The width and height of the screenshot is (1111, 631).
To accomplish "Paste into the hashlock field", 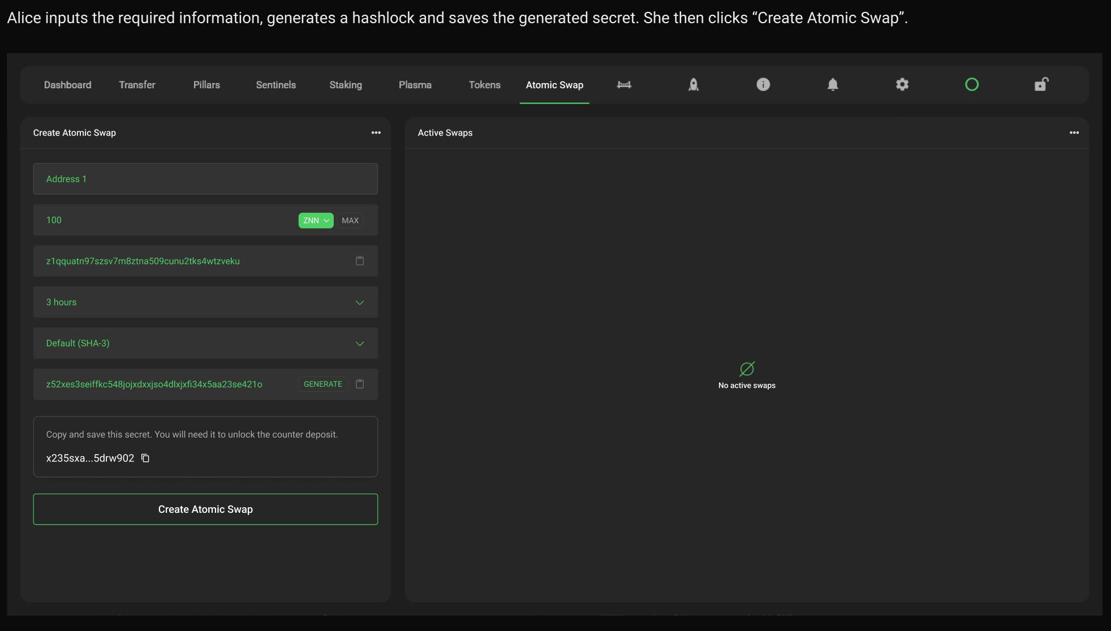I will [x=359, y=384].
